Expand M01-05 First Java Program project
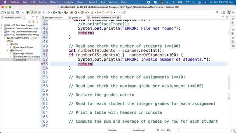The width and height of the screenshot is (236, 133). point(2,25)
